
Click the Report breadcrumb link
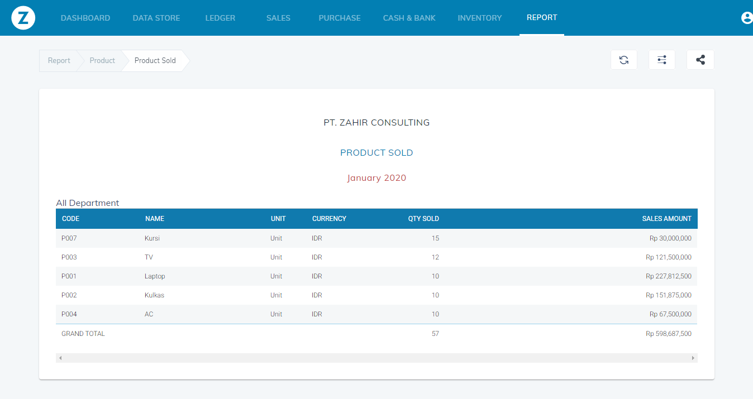tap(59, 61)
